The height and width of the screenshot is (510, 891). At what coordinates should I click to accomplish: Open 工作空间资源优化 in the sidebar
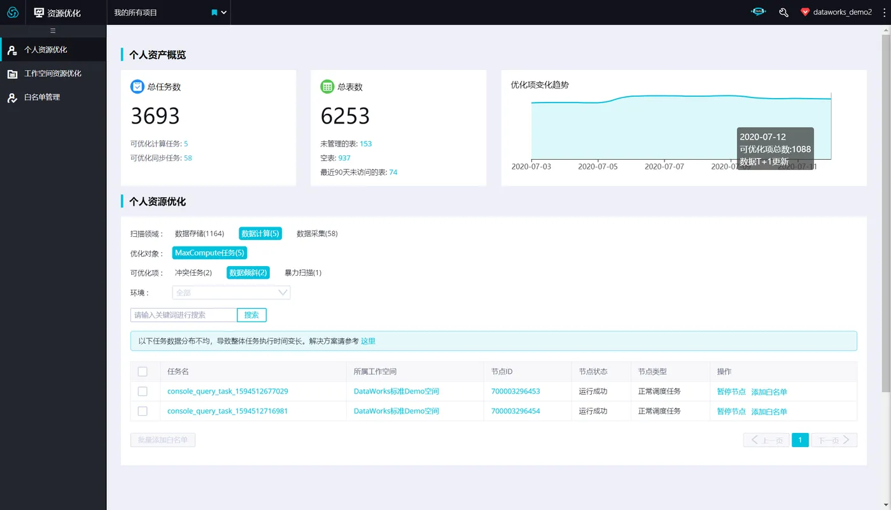(53, 74)
